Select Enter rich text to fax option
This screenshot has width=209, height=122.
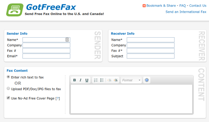tap(8, 77)
